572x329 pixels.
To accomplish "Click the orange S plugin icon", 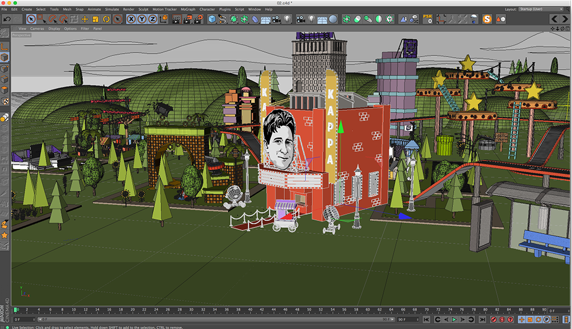I will tap(487, 19).
